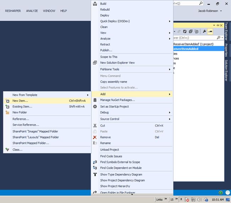Click the Set as StartUp Project gear icon
Image resolution: width=231 pixels, height=203 pixels.
coord(95,106)
